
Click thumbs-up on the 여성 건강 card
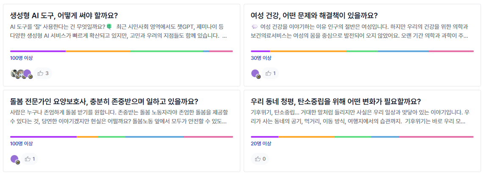(x=270, y=73)
